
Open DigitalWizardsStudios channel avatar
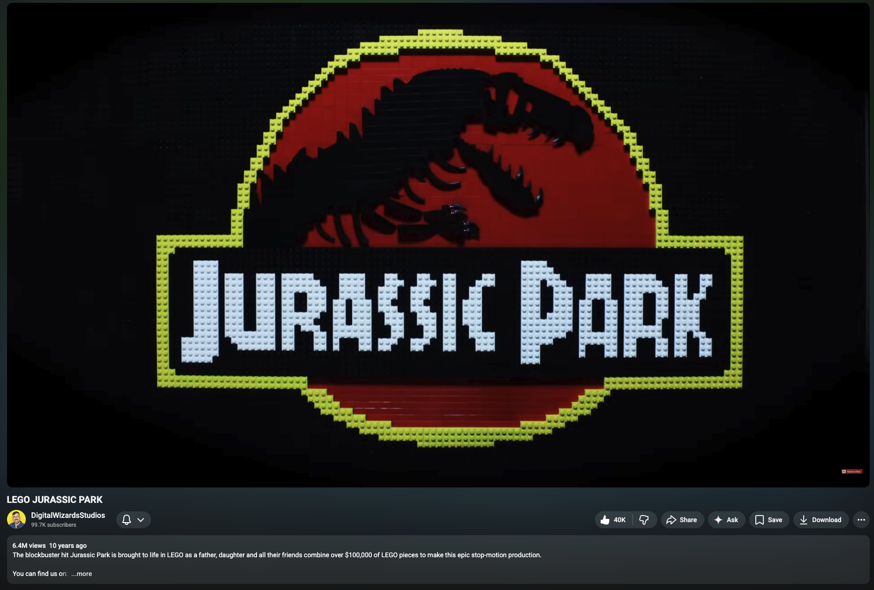pos(16,519)
